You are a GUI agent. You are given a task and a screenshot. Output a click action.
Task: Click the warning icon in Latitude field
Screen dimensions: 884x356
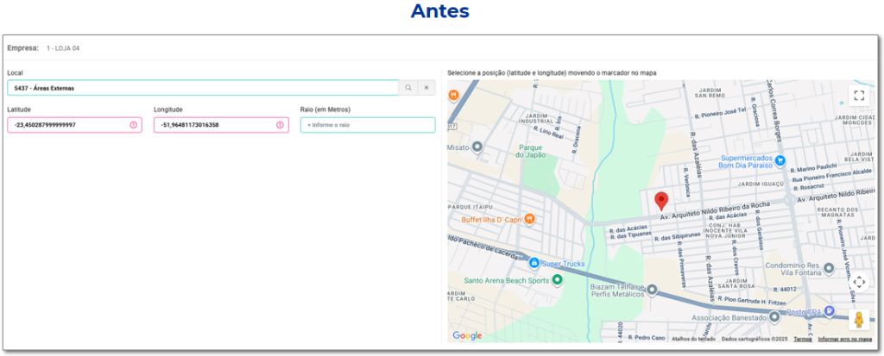[x=134, y=125]
